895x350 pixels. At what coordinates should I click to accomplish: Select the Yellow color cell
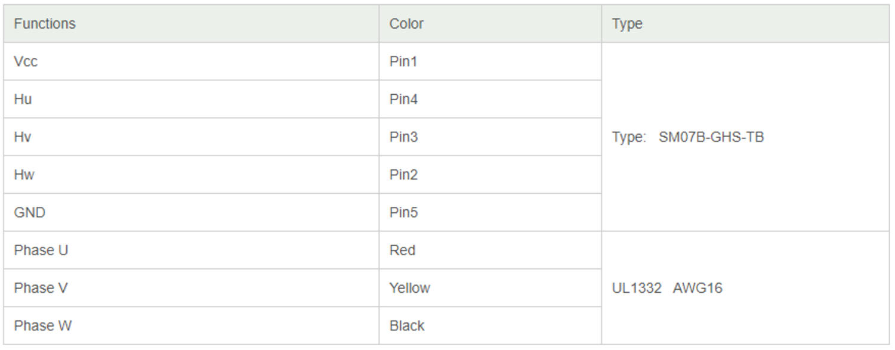point(490,288)
